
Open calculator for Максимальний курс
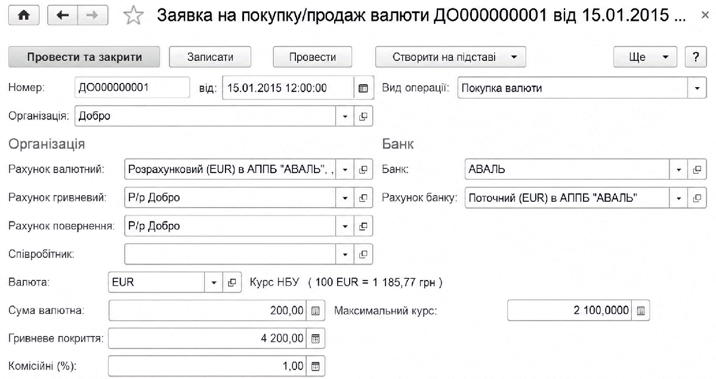tap(640, 310)
